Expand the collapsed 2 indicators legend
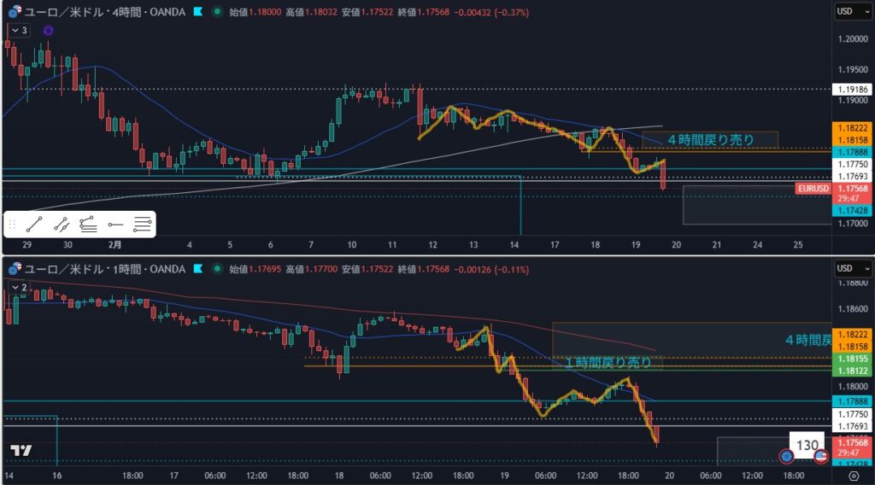Image resolution: width=875 pixels, height=485 pixels. (x=18, y=287)
